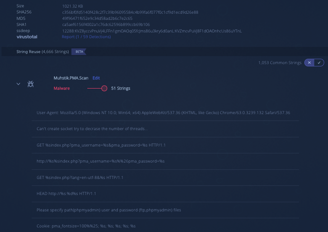
Task: Select the ssdeep hash value
Action: [x=152, y=31]
